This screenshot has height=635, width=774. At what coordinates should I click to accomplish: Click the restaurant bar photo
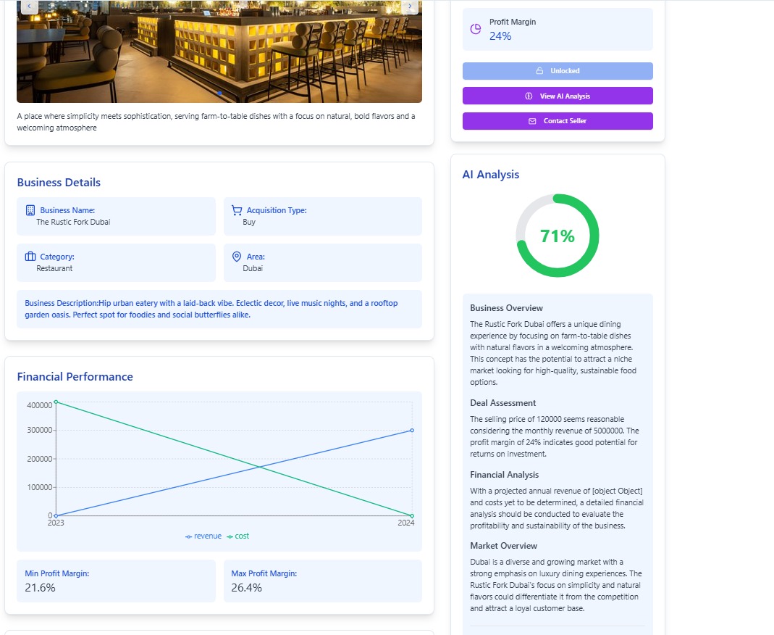pyautogui.click(x=219, y=51)
